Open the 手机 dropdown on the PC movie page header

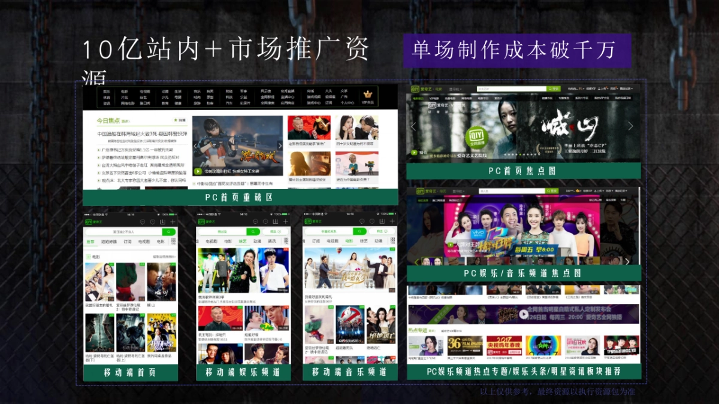(x=455, y=89)
